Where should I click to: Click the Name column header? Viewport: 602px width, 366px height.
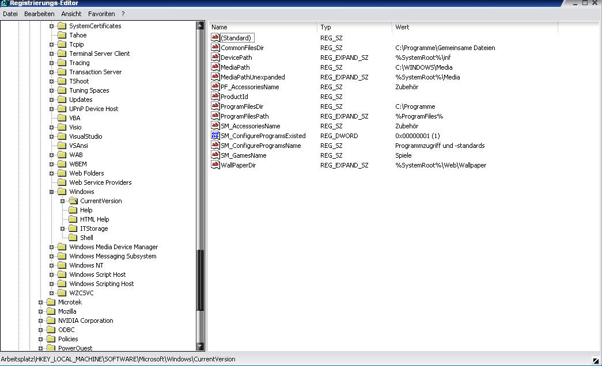coord(263,27)
